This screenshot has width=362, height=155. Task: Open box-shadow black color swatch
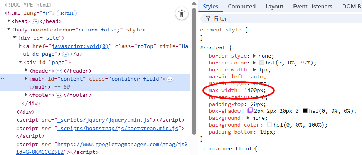[x=305, y=111]
